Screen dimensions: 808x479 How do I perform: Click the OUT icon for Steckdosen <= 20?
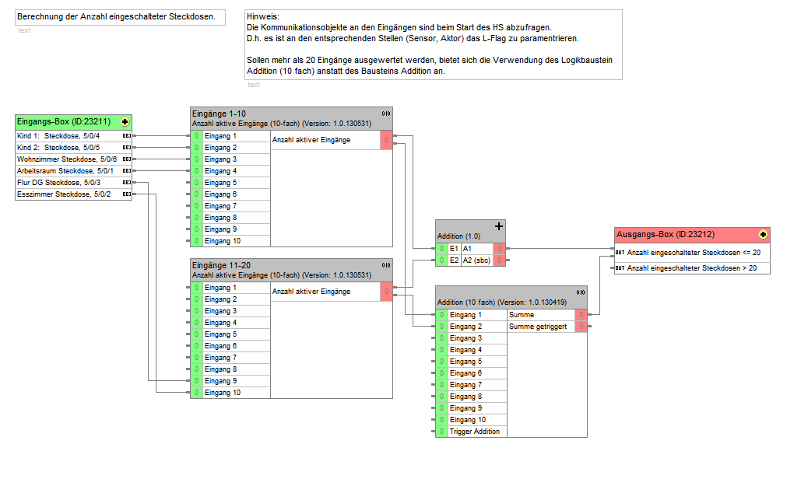coord(620,253)
